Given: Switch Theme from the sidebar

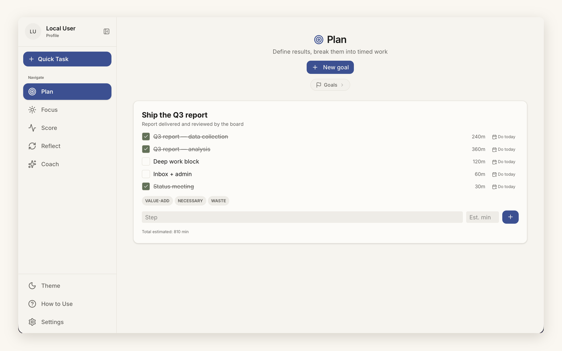Looking at the screenshot, I should point(67,286).
